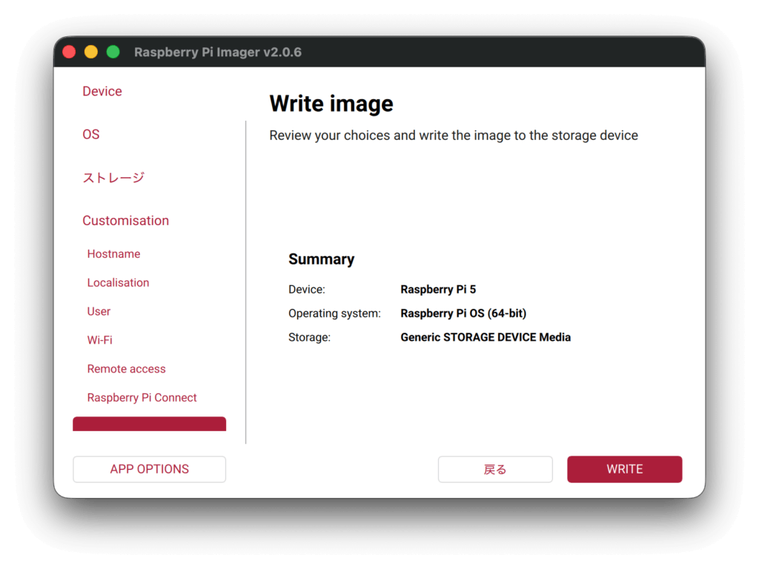Go to the Device step in sidebar

[x=102, y=91]
